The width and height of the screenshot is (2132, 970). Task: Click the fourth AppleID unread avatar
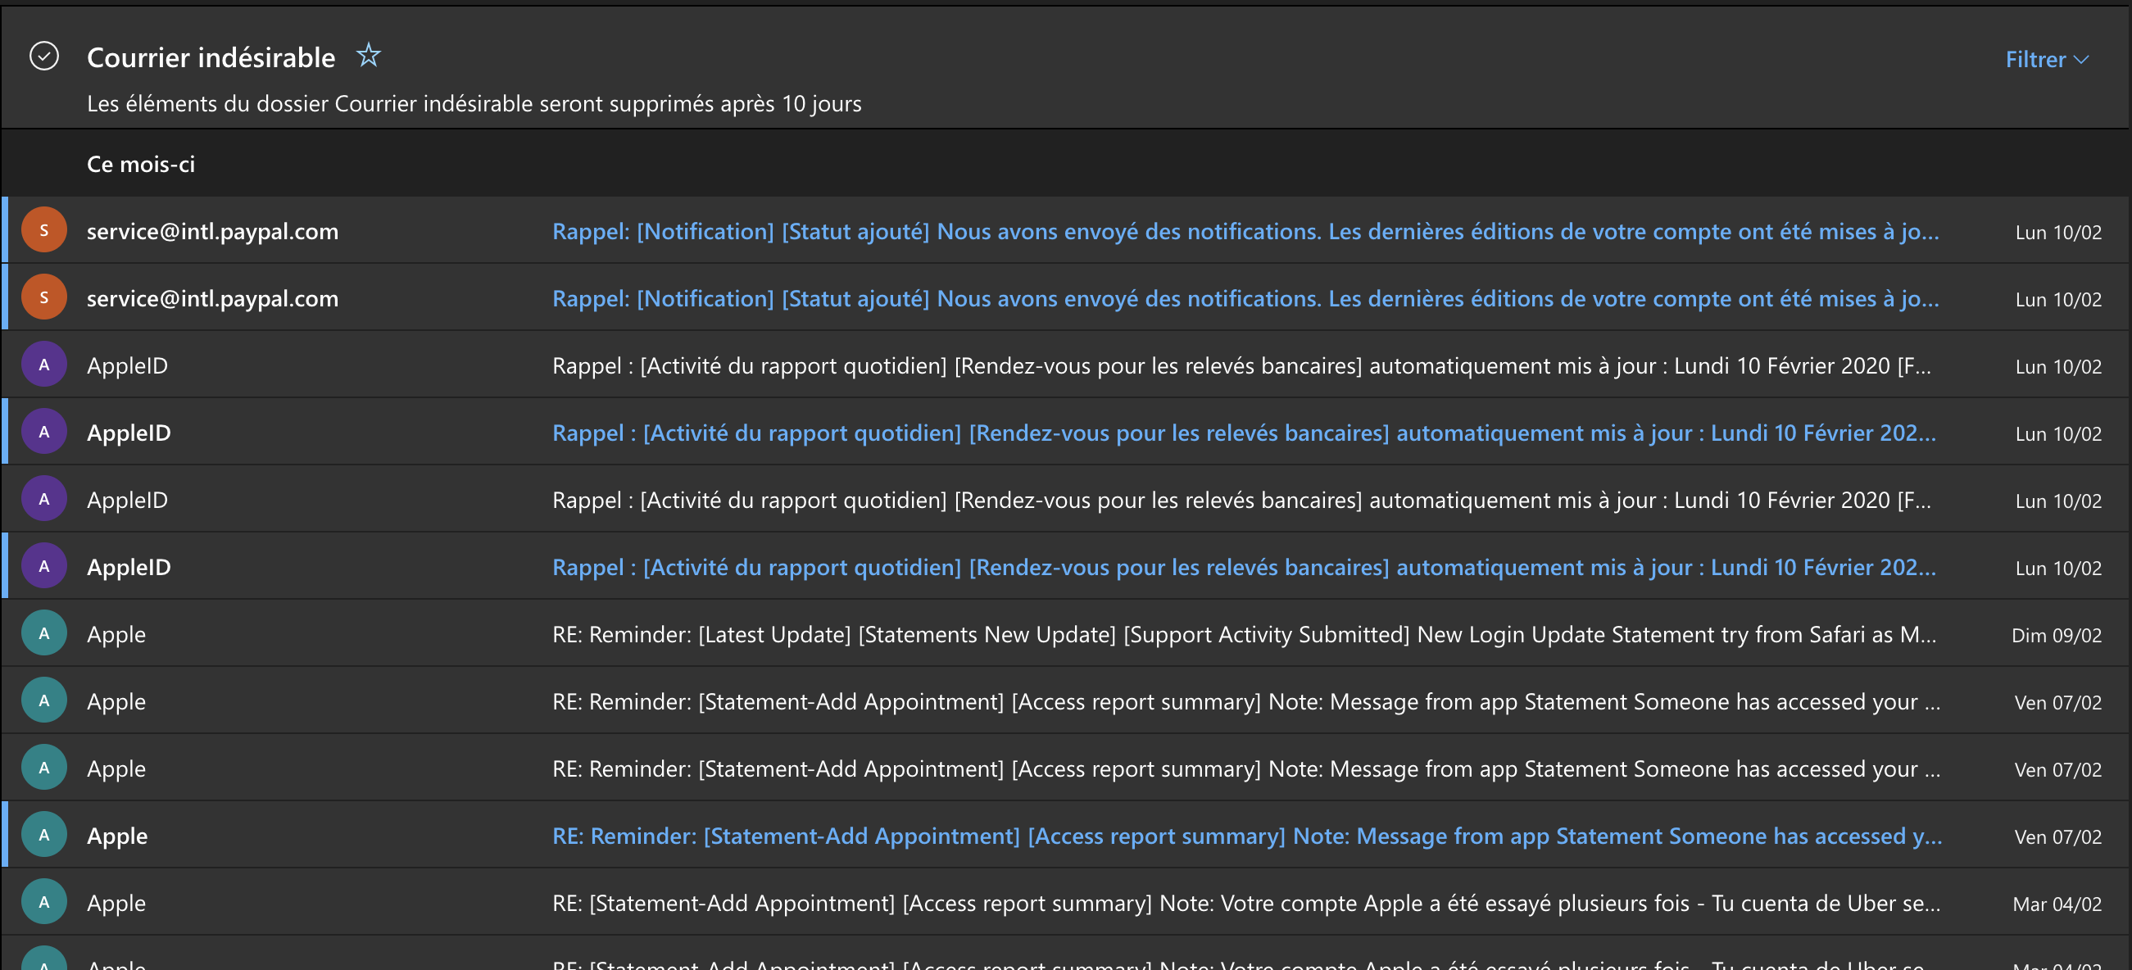44,566
